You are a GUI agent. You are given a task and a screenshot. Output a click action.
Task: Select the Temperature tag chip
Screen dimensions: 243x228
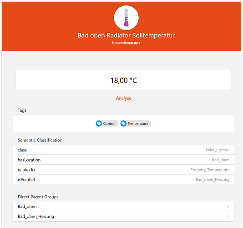coord(136,124)
